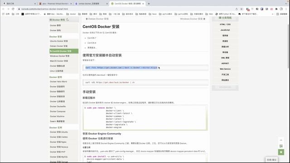Open Debian Docker 安装 in sidebar
This screenshot has width=290, height=163.
pyautogui.click(x=58, y=46)
